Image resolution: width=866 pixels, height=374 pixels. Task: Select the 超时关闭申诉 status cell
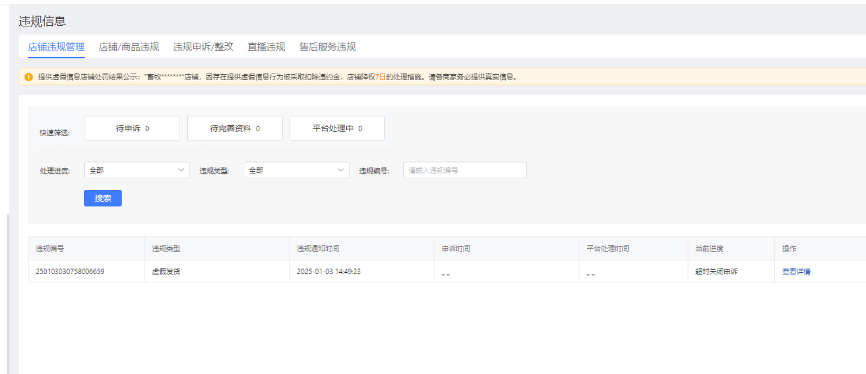click(716, 272)
